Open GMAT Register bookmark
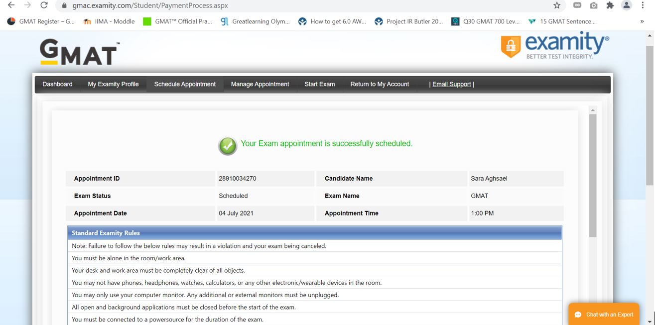This screenshot has height=325, width=655. 41,21
